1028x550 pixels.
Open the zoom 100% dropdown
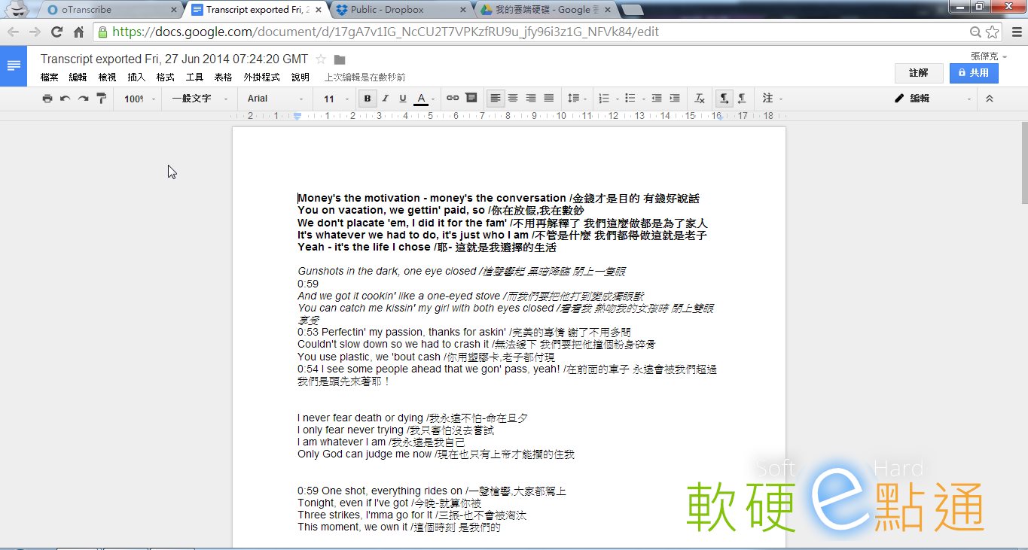(140, 99)
